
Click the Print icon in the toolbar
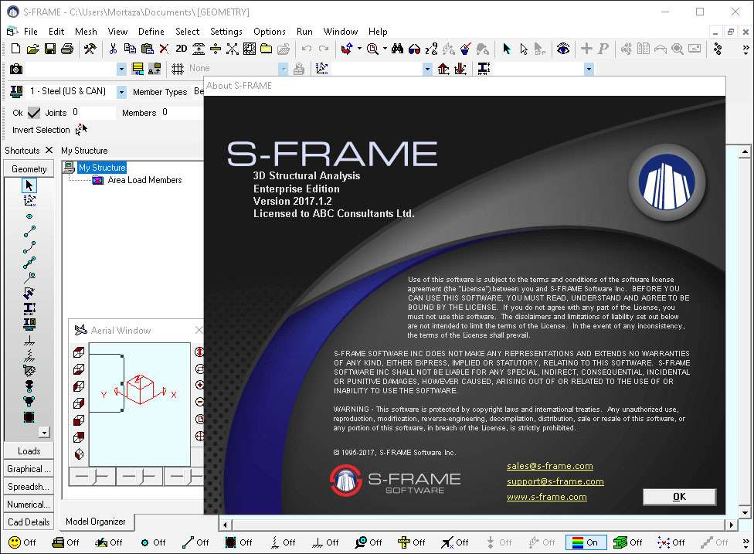tap(67, 49)
